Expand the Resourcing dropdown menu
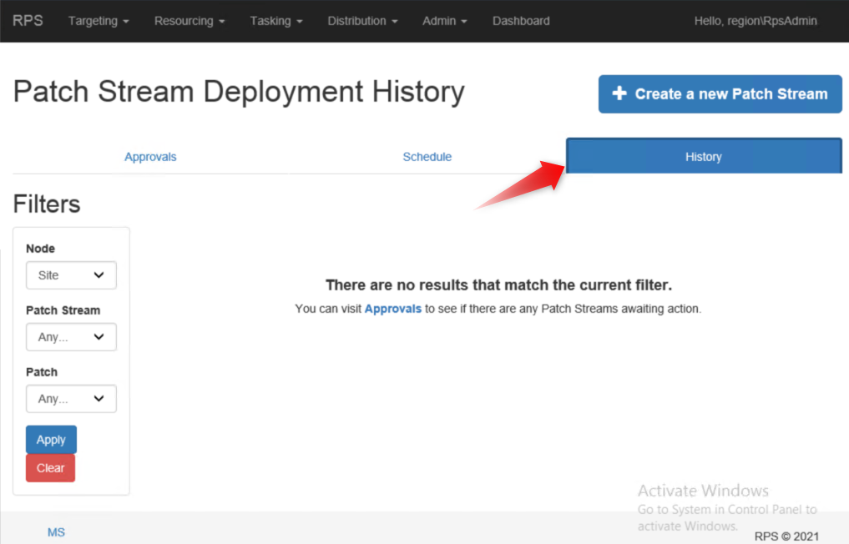Screen dimensions: 849x544 click(x=190, y=21)
